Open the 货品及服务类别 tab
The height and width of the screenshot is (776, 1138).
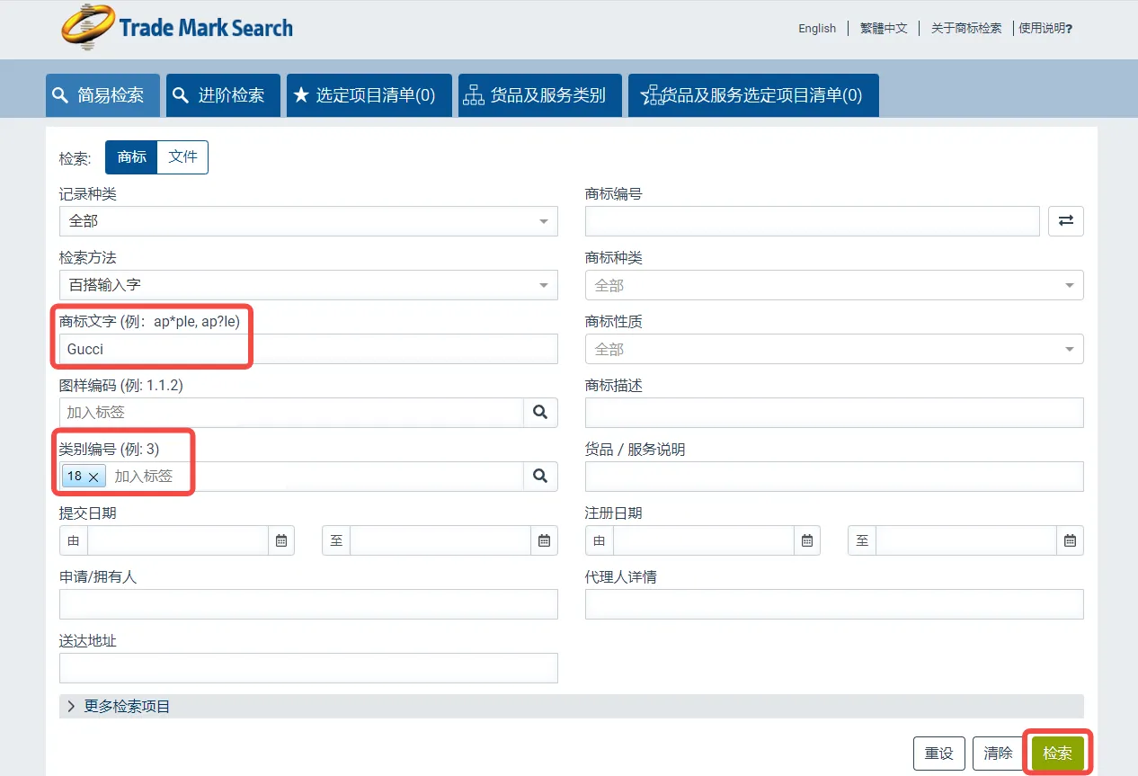[x=539, y=94]
